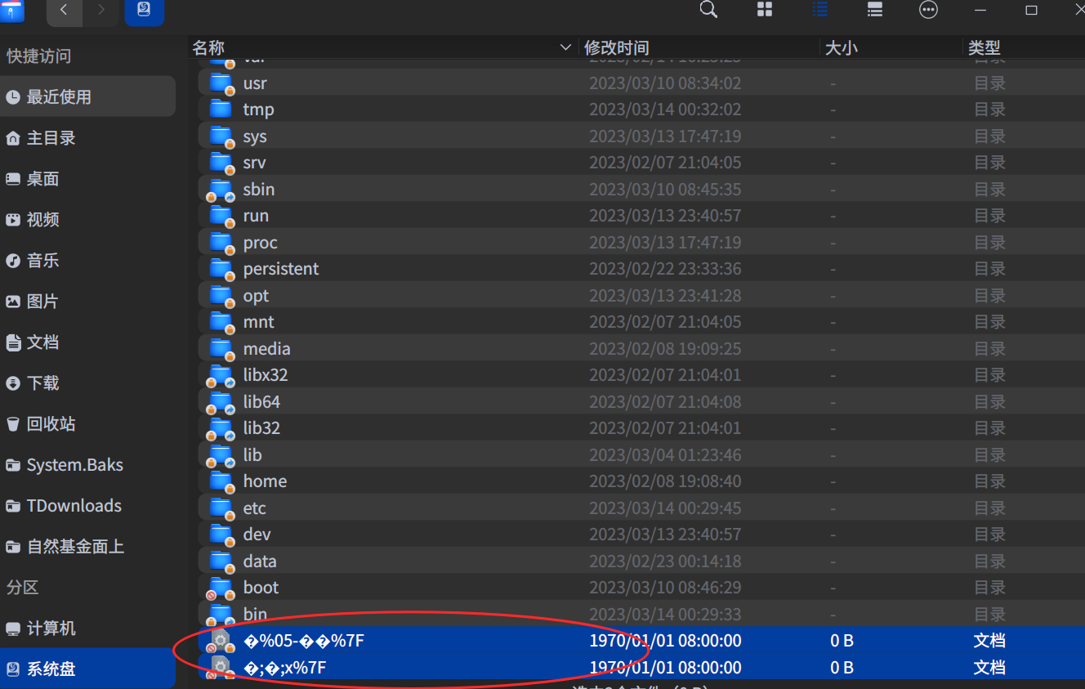Select the dev folder name
1085x689 pixels.
257,535
